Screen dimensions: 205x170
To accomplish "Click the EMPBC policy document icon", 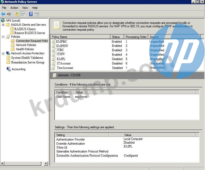I will (x=53, y=41).
